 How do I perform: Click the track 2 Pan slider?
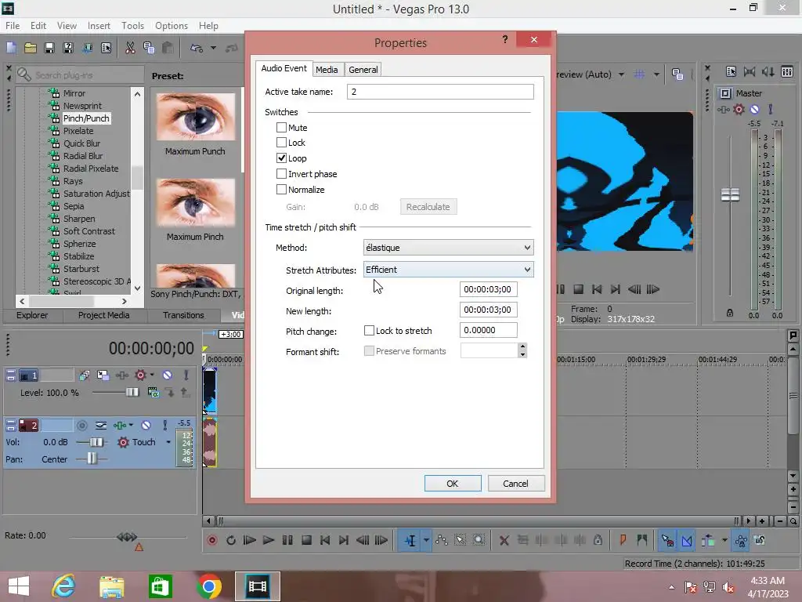pos(92,459)
